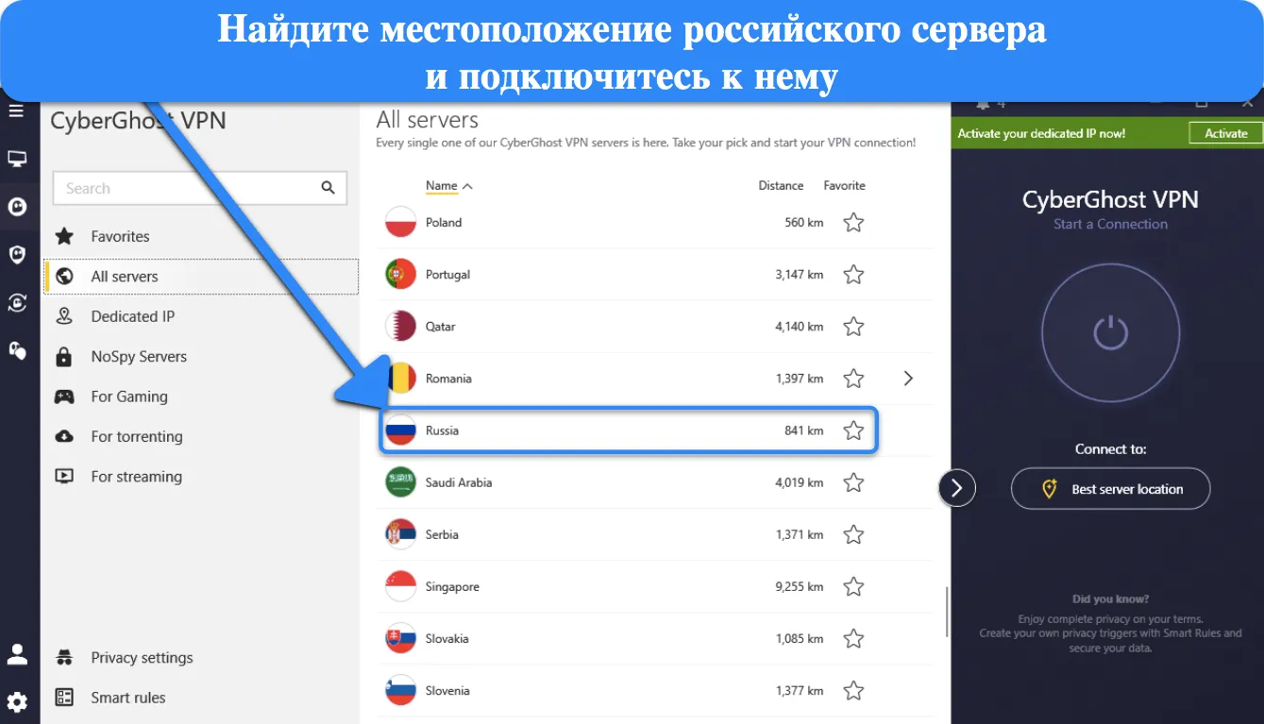Click the Serbia flag icon

pos(401,534)
